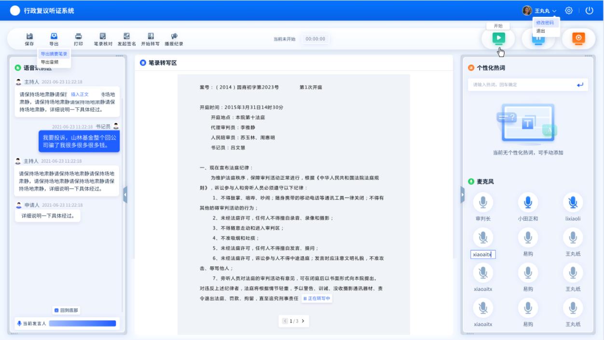Click the orange record button

tap(578, 38)
